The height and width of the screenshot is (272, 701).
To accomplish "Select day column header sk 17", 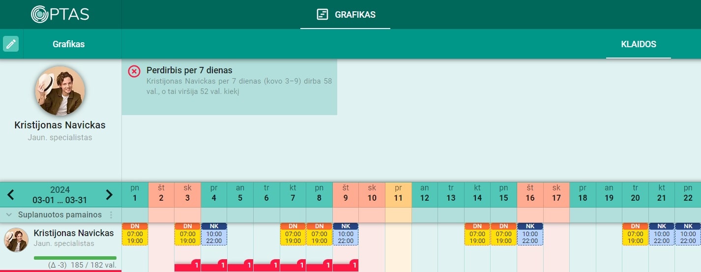I will (556, 195).
